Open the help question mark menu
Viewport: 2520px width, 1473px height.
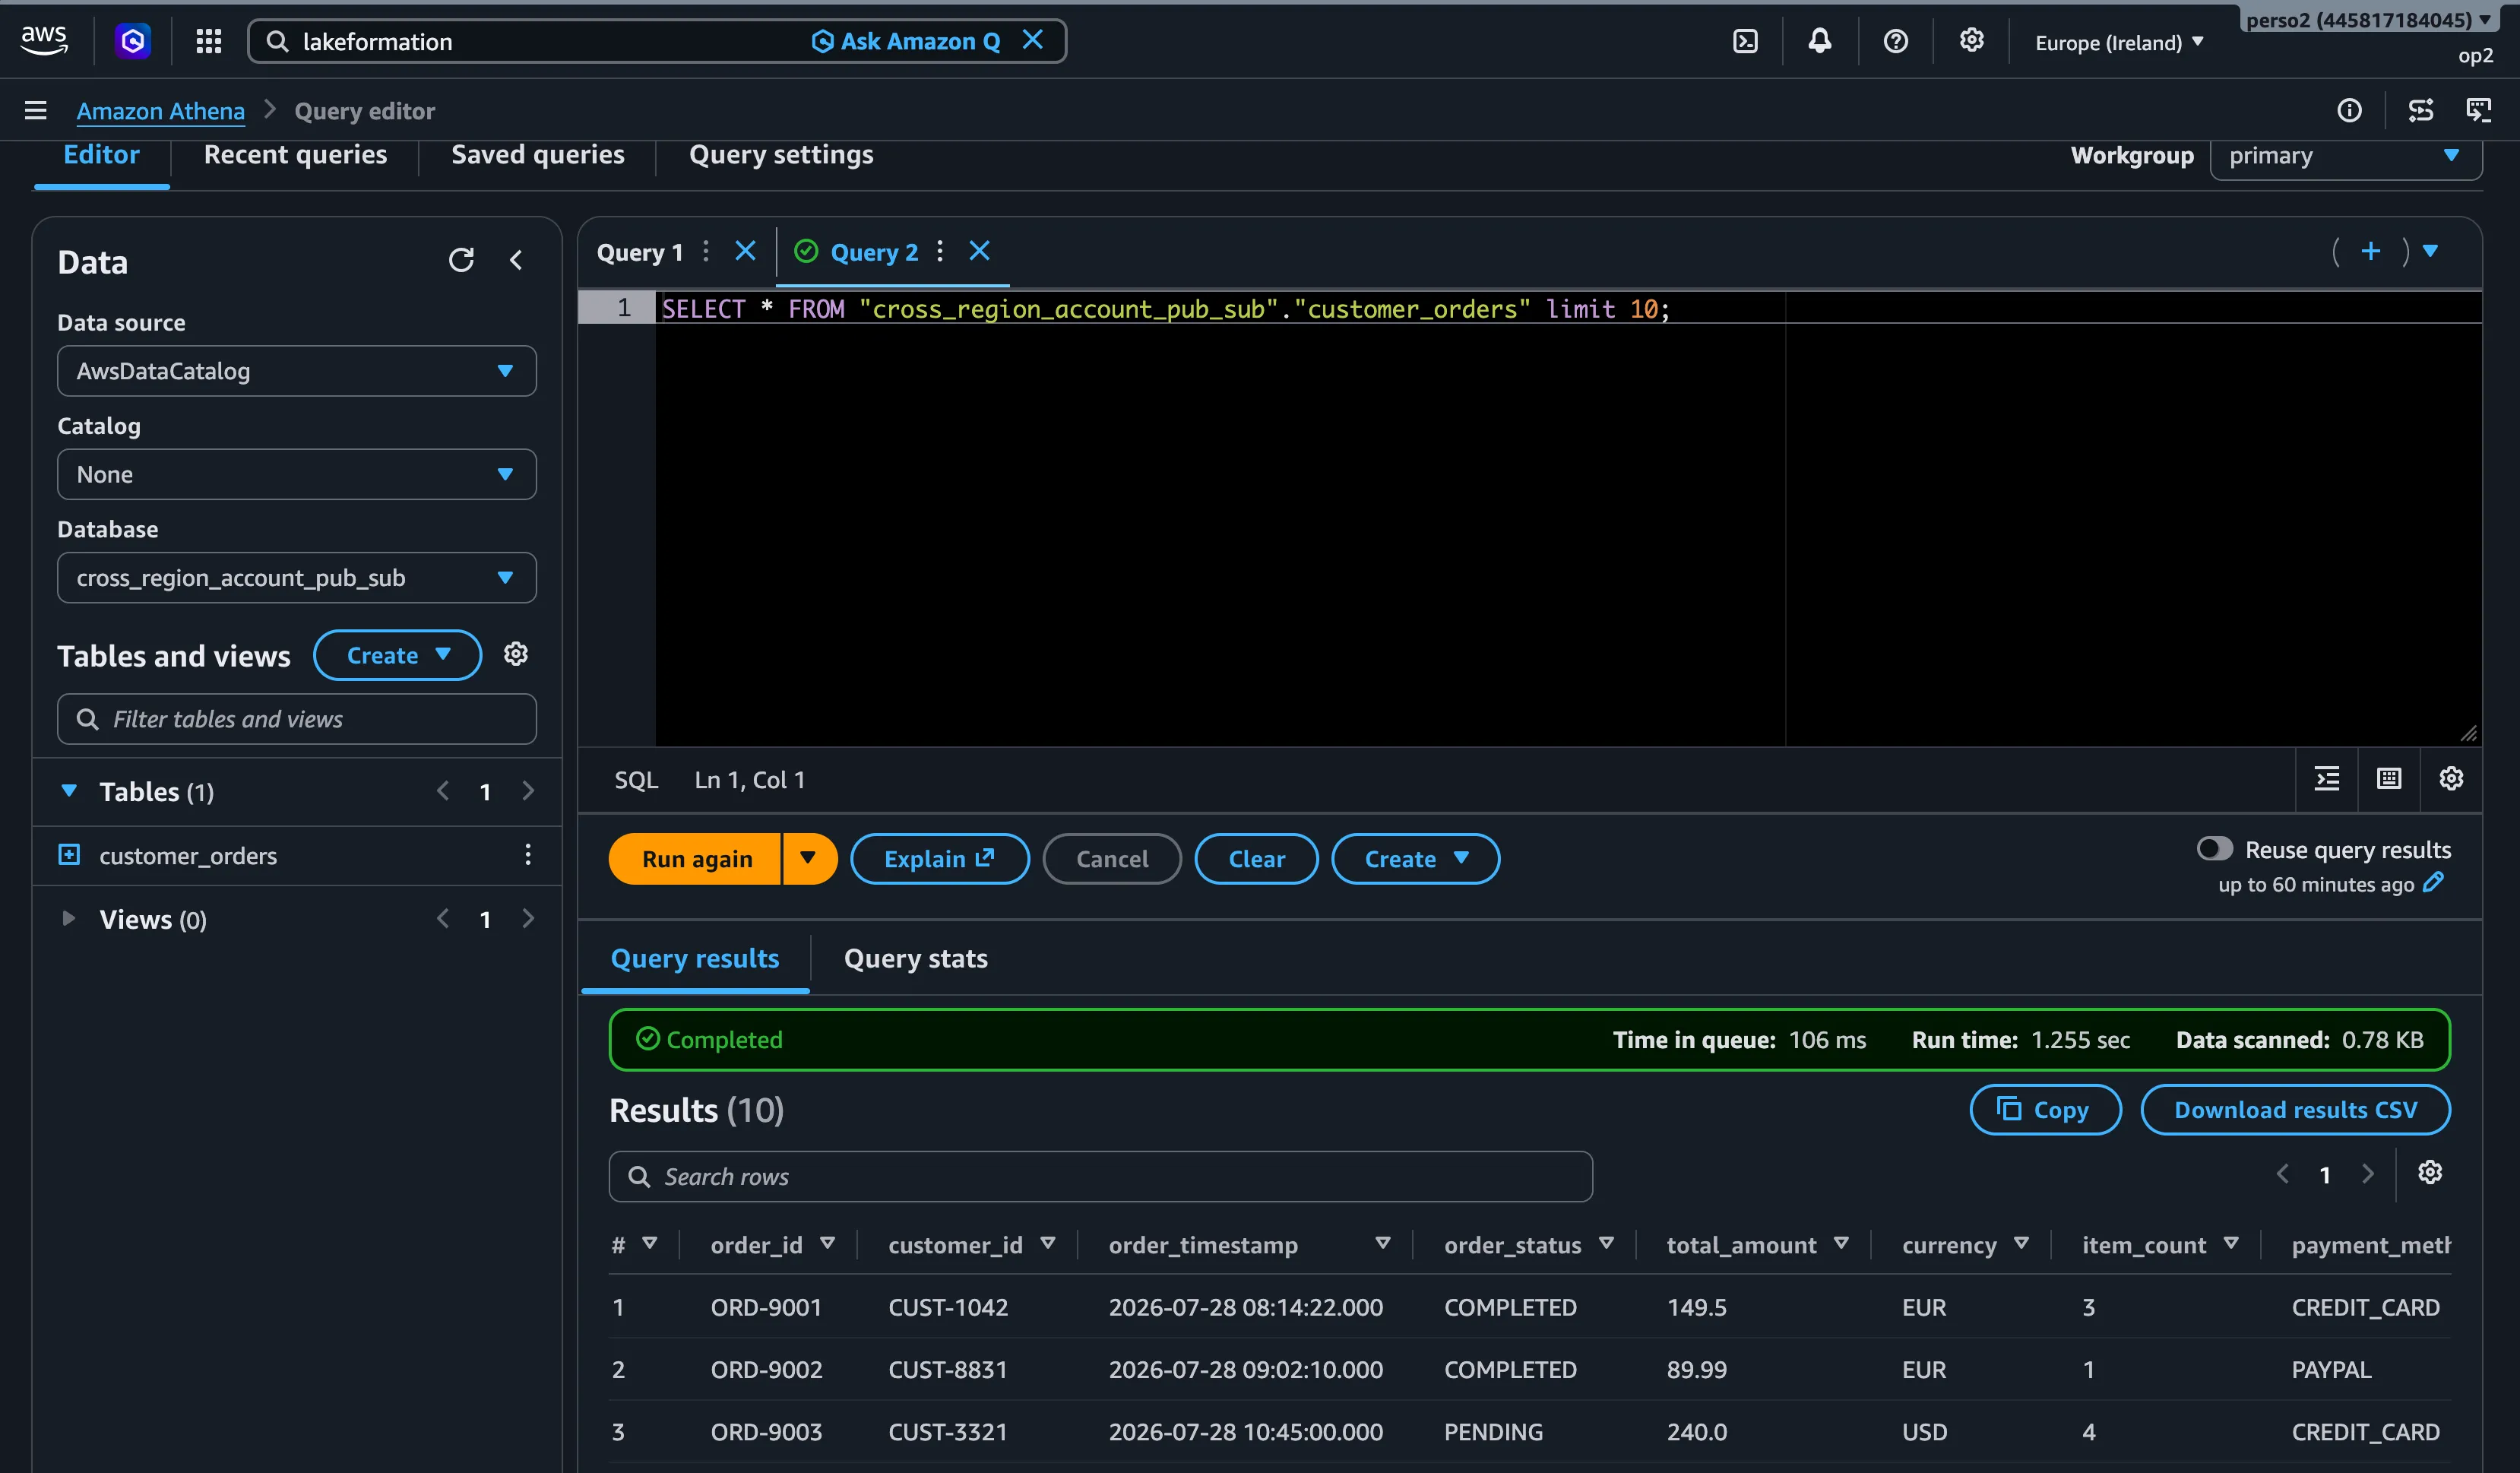pos(1895,41)
